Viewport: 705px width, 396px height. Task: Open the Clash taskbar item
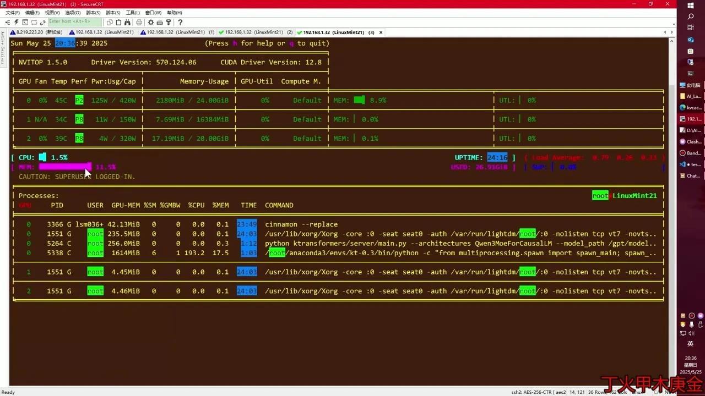click(x=691, y=141)
